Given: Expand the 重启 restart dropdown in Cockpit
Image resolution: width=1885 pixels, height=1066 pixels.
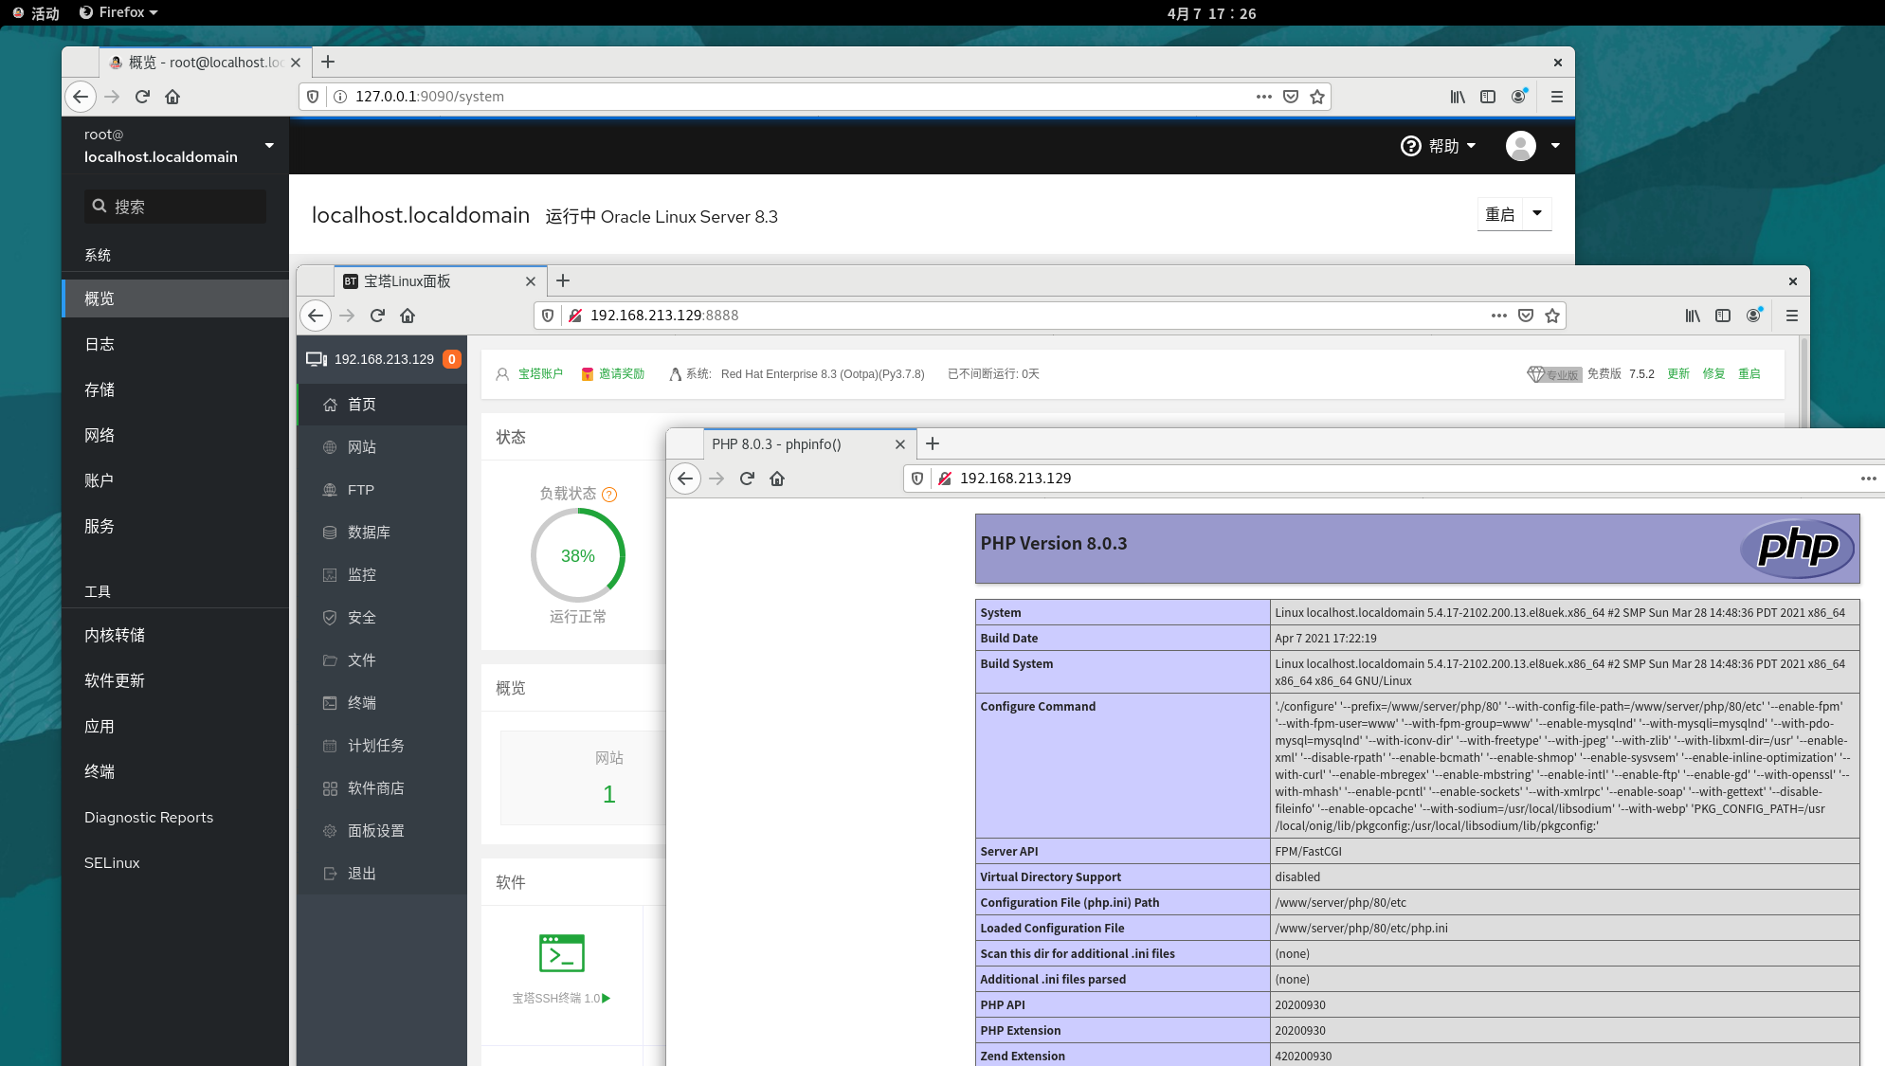Looking at the screenshot, I should click(1537, 213).
